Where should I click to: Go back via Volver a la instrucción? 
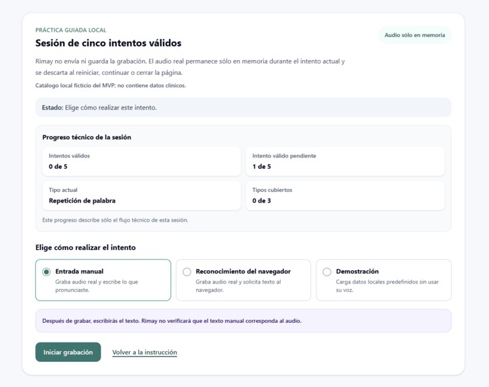click(x=144, y=352)
